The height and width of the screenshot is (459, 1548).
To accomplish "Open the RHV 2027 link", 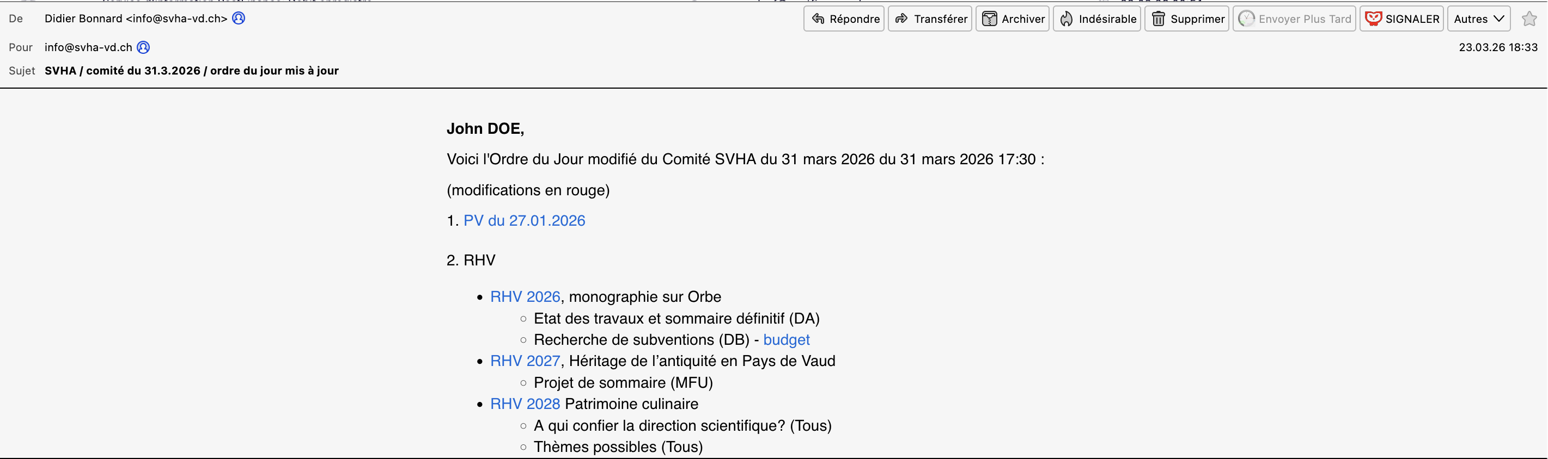I will 525,361.
